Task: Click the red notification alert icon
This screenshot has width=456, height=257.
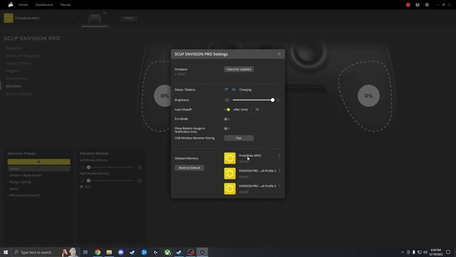Action: click(x=408, y=5)
